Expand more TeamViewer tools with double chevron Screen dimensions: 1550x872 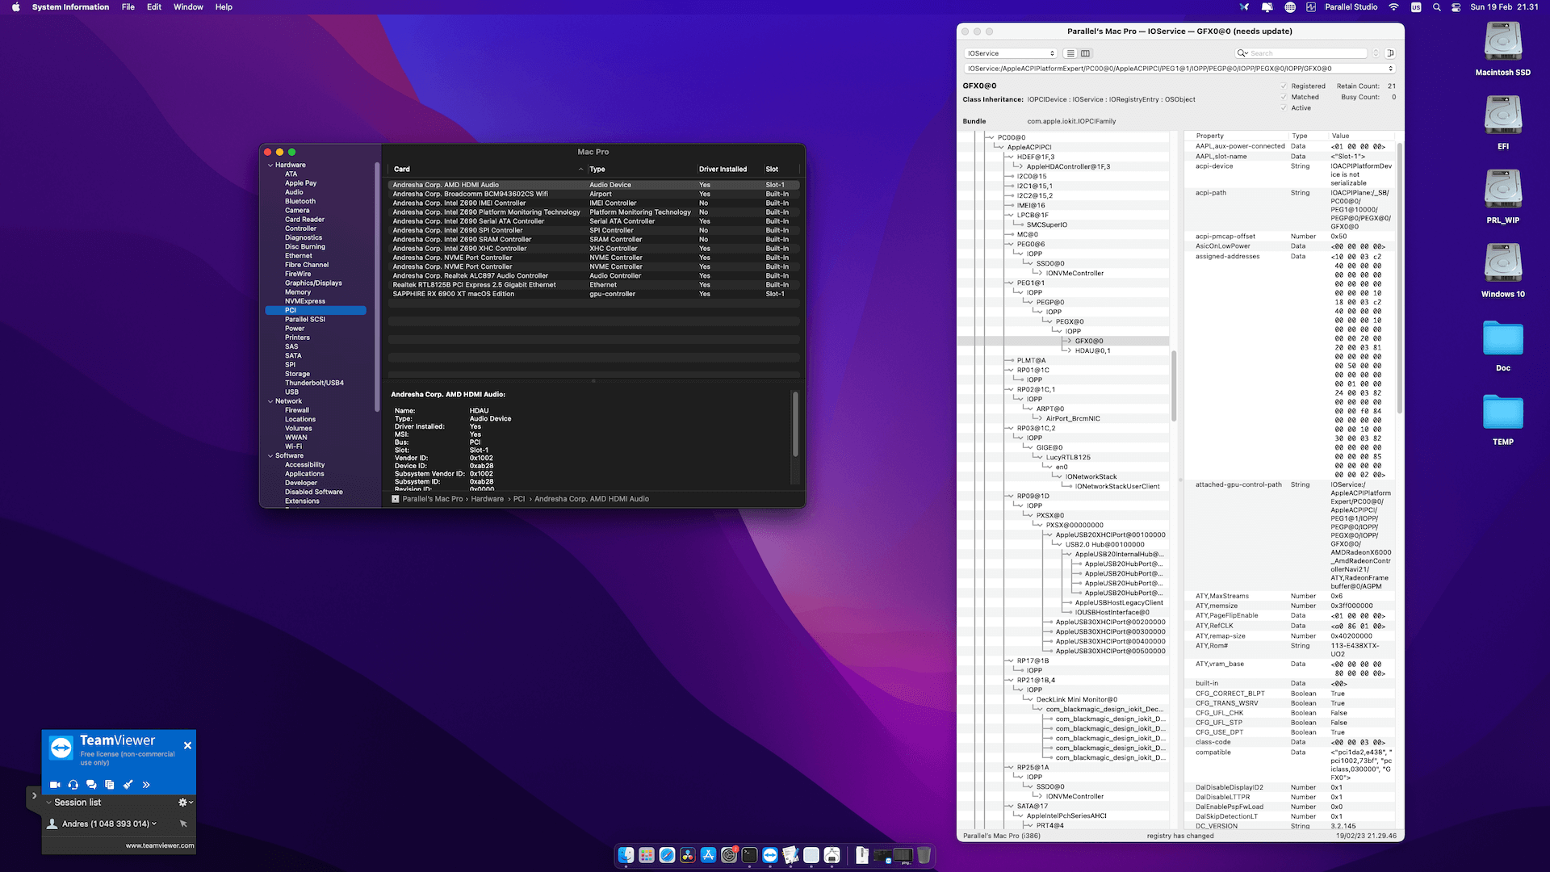146,785
